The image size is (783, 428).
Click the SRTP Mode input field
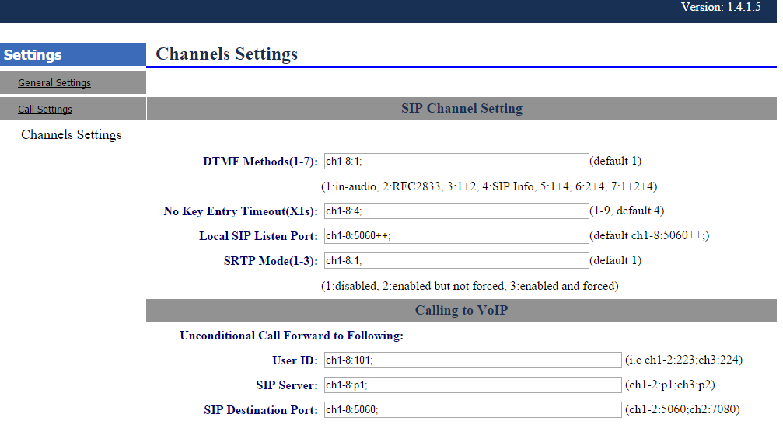456,261
